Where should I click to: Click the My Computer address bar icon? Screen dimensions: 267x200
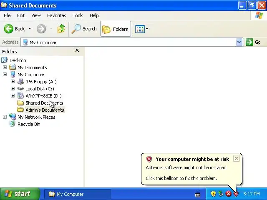coord(25,42)
